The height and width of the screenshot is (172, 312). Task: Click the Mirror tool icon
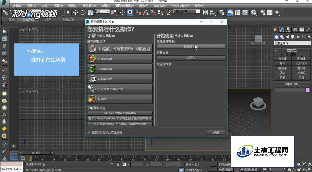[x=205, y=12]
